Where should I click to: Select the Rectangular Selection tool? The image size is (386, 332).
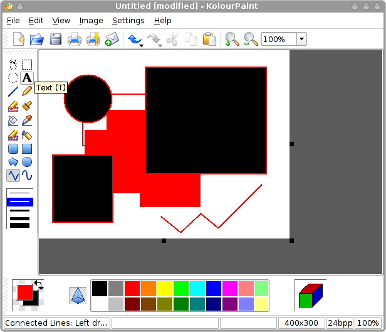point(27,64)
